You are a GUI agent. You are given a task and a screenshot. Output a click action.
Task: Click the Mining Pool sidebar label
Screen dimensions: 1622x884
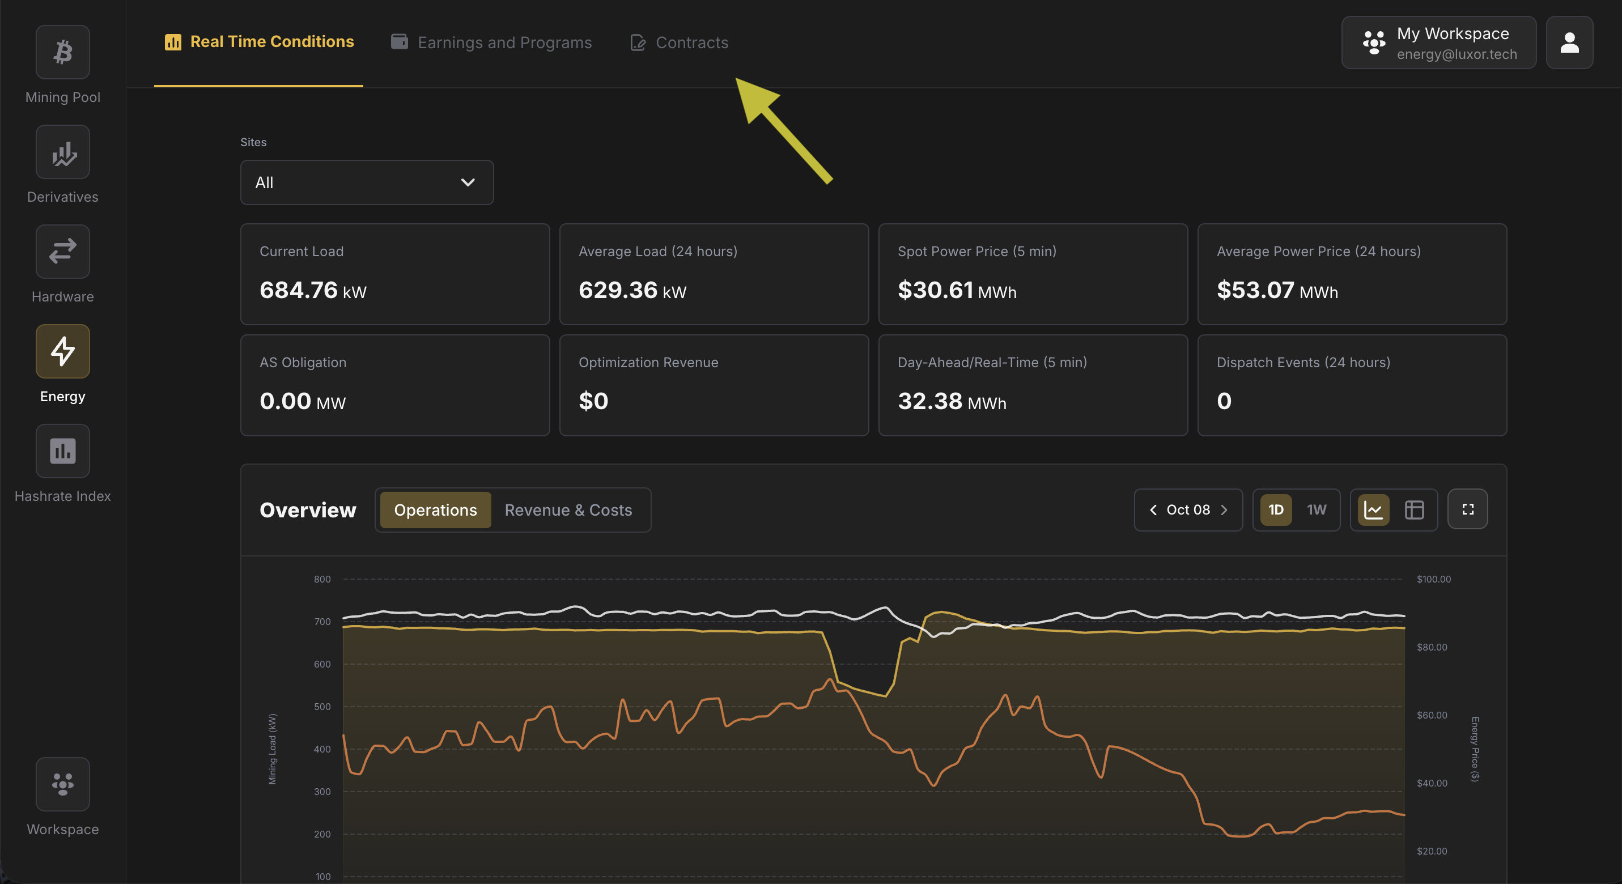pyautogui.click(x=62, y=97)
